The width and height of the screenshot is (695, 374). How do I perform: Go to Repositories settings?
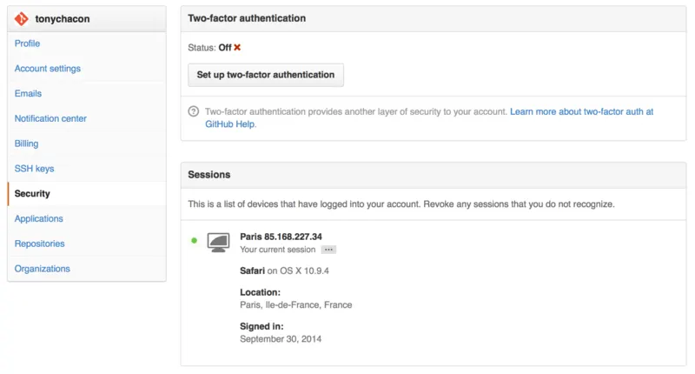39,244
